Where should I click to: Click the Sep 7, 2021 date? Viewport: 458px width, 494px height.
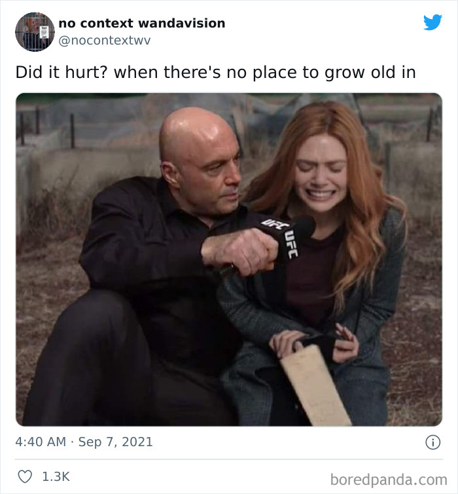click(x=115, y=442)
